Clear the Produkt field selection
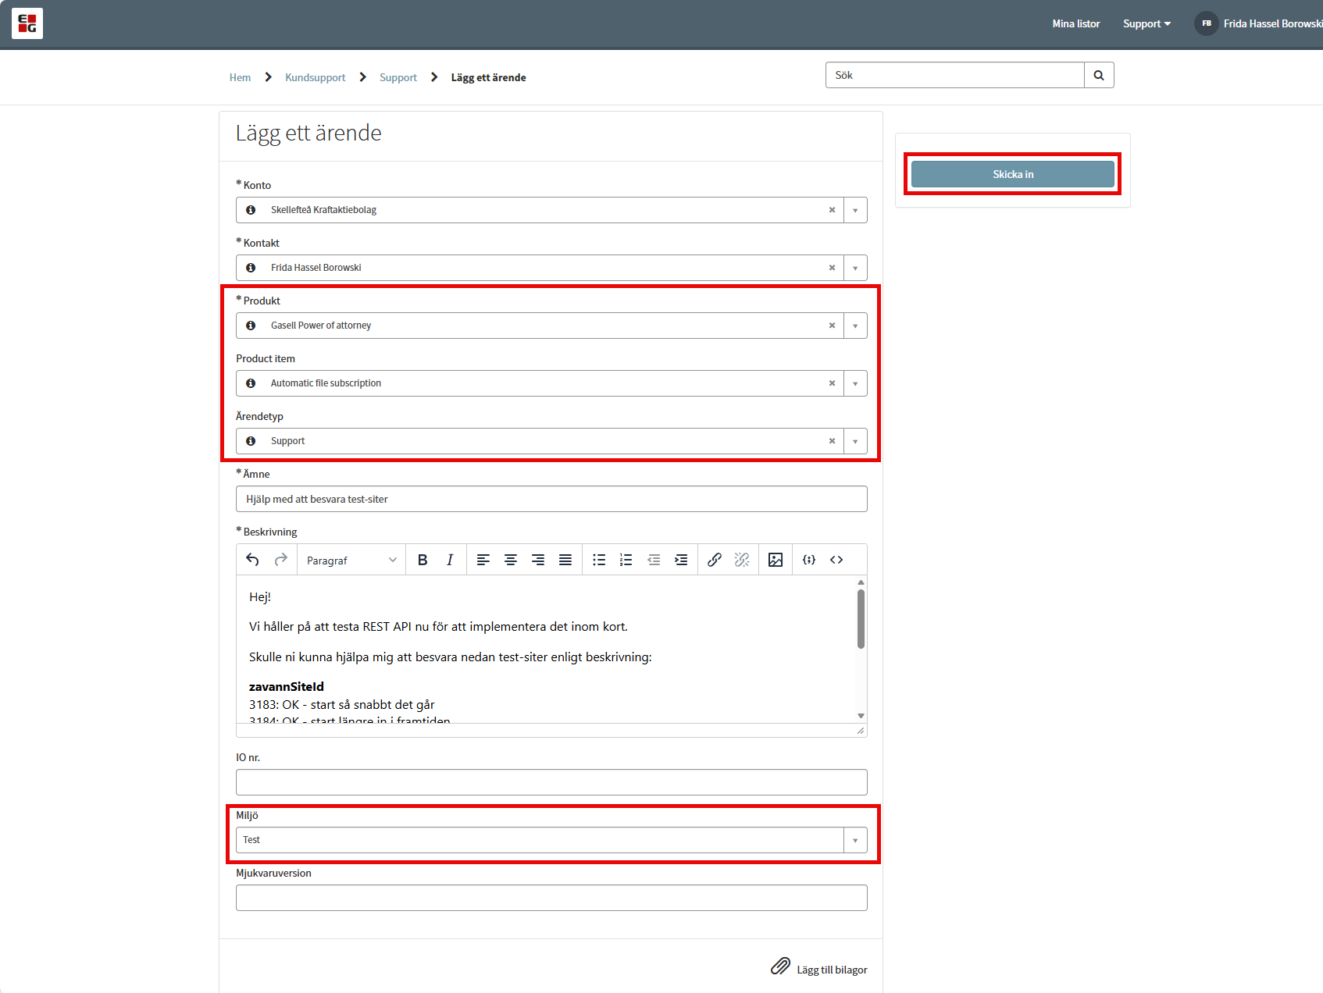The width and height of the screenshot is (1323, 993). click(x=832, y=326)
